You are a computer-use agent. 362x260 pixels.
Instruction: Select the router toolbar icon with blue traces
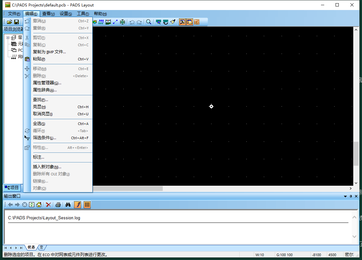point(101,22)
